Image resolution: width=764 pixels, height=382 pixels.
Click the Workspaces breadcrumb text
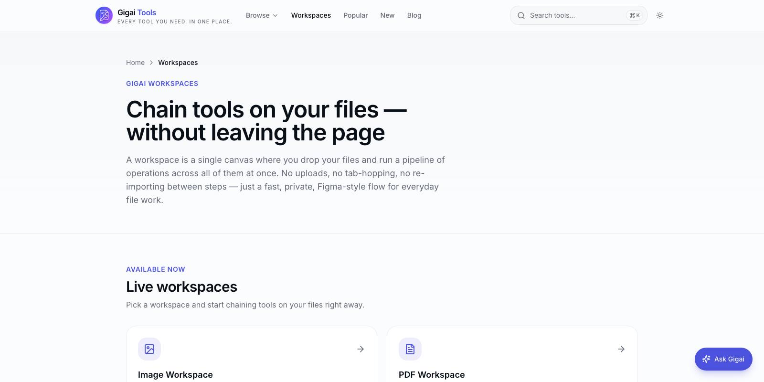click(178, 63)
